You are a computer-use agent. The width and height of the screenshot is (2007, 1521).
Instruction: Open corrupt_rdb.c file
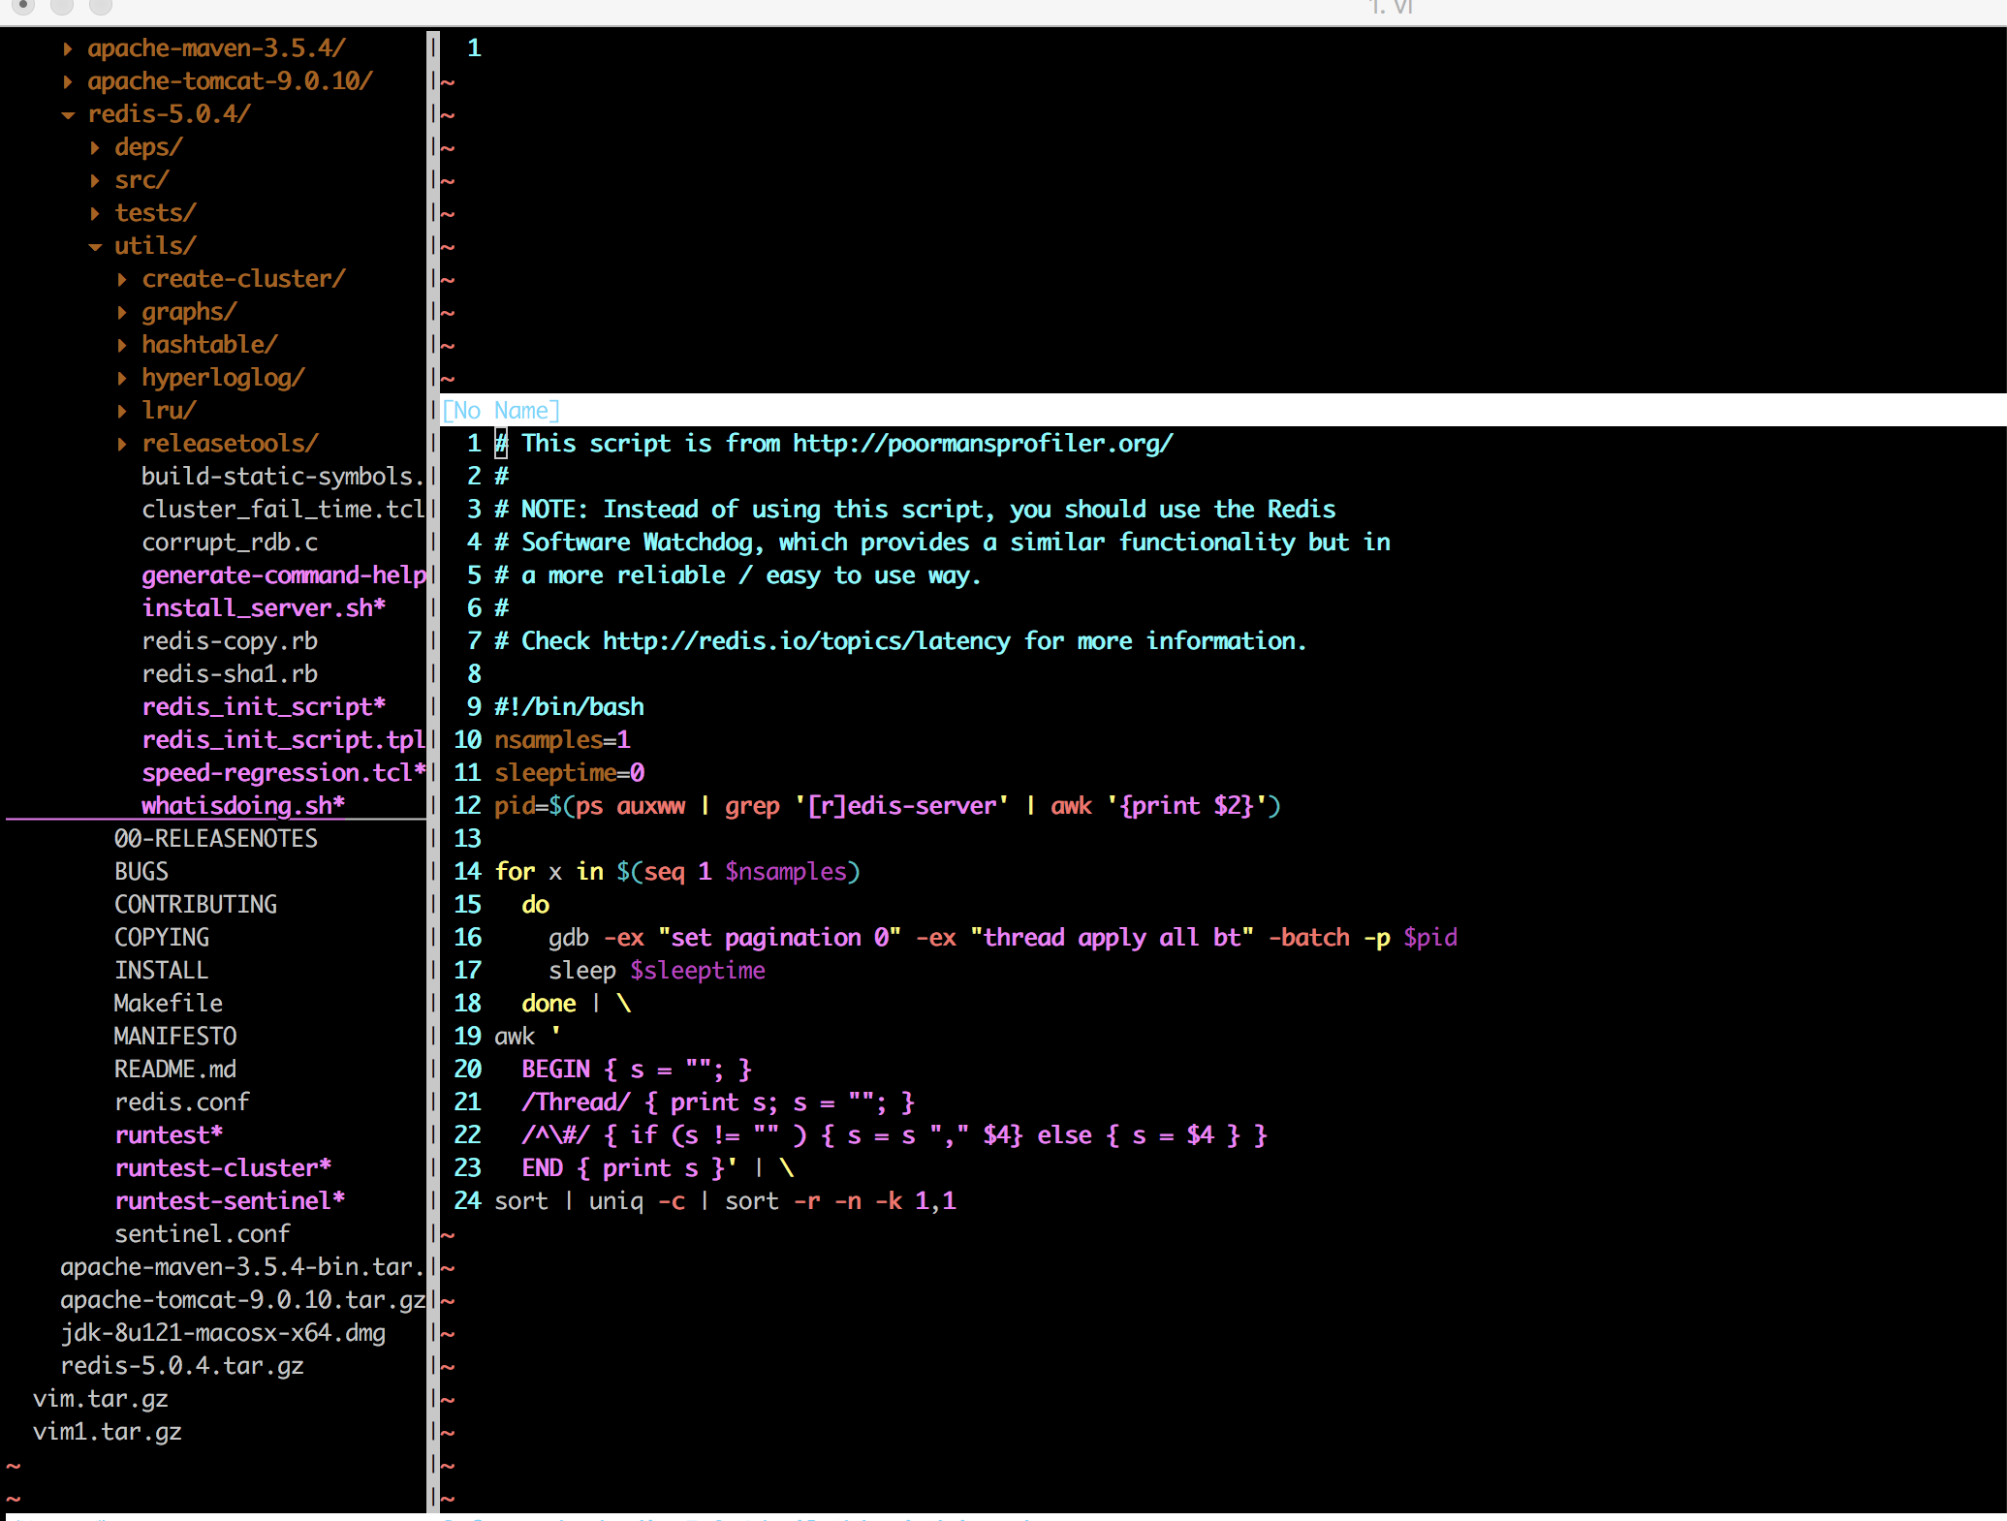coord(230,543)
